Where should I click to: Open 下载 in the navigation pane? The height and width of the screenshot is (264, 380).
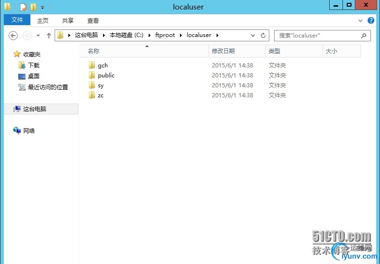[34, 65]
